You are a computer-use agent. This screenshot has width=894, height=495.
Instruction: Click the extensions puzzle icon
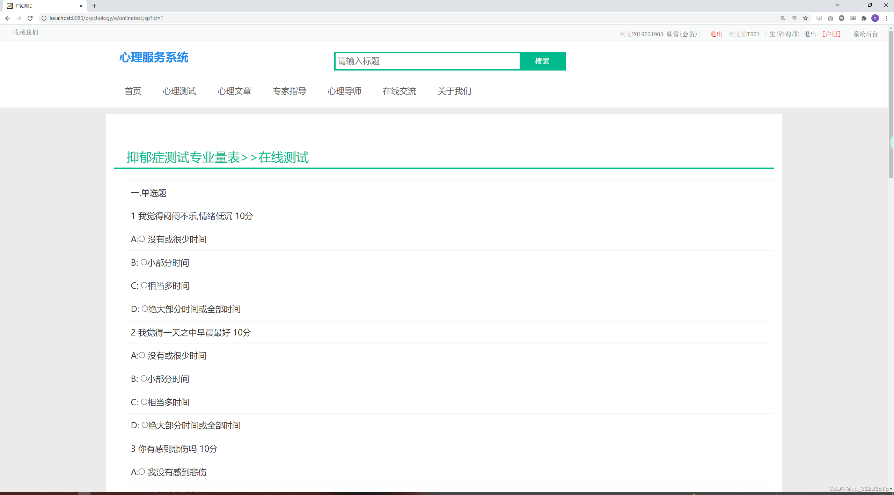pyautogui.click(x=864, y=18)
